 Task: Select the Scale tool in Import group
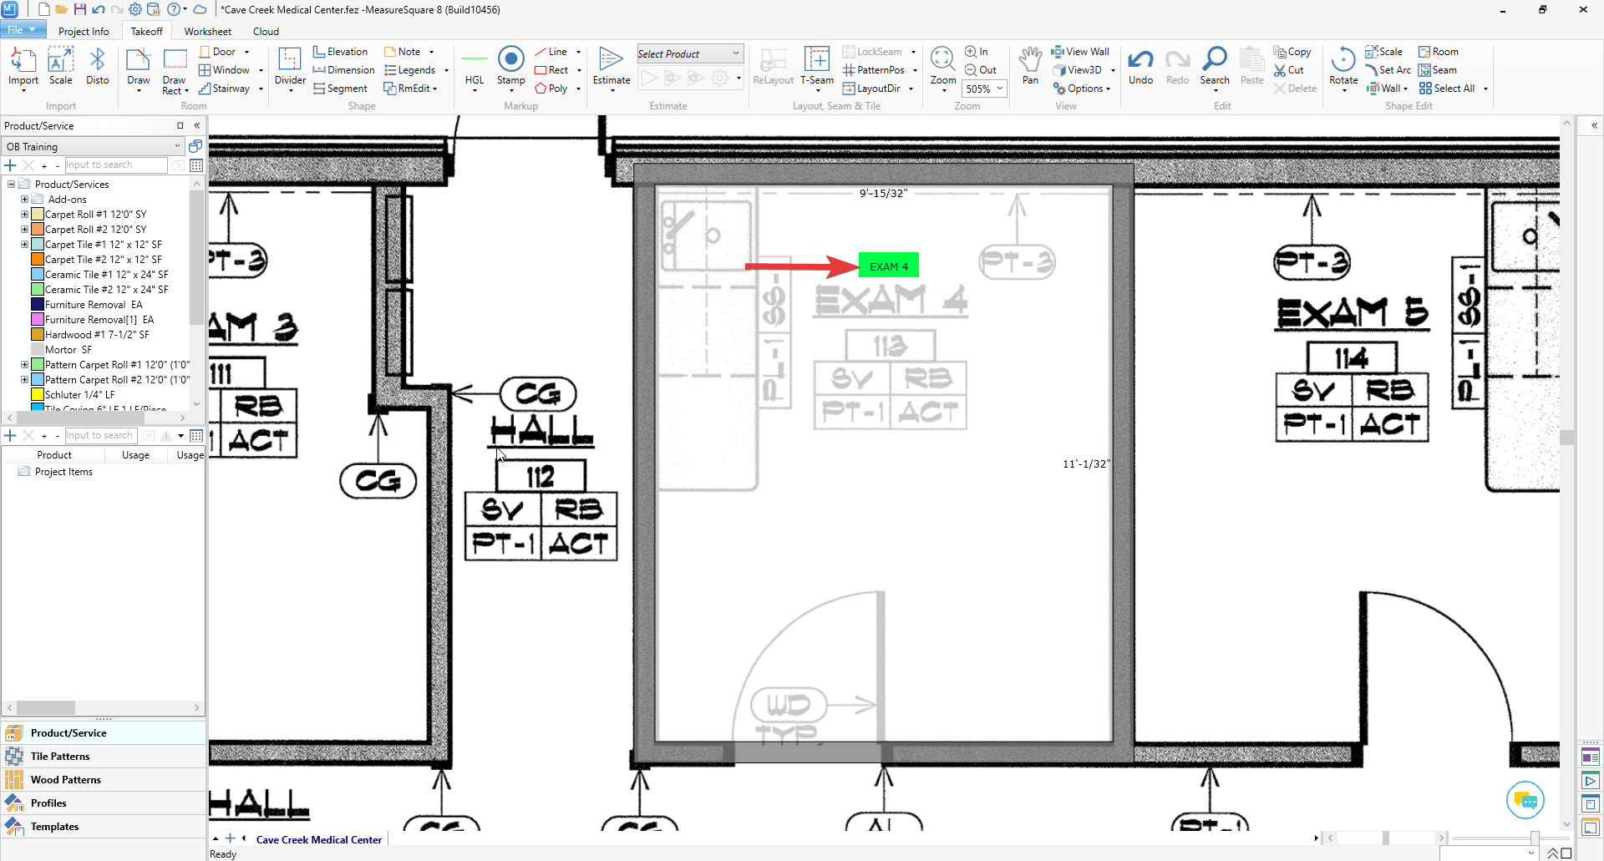pyautogui.click(x=60, y=67)
